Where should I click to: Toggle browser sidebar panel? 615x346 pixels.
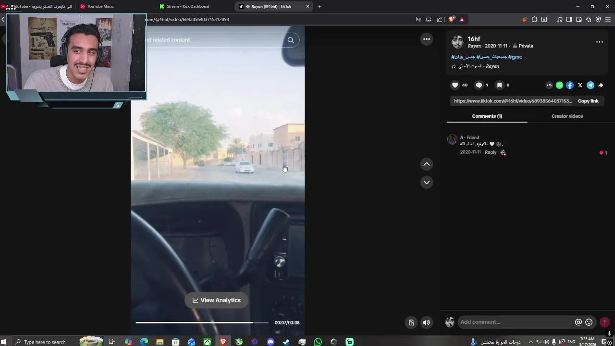tap(569, 19)
